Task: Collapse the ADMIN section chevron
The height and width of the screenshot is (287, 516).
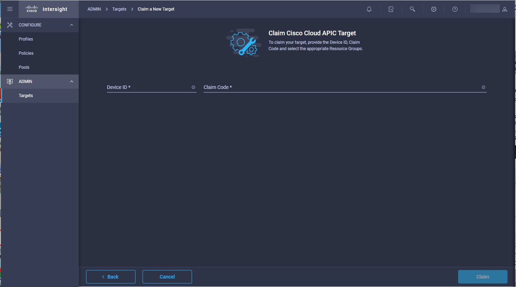Action: [x=72, y=82]
